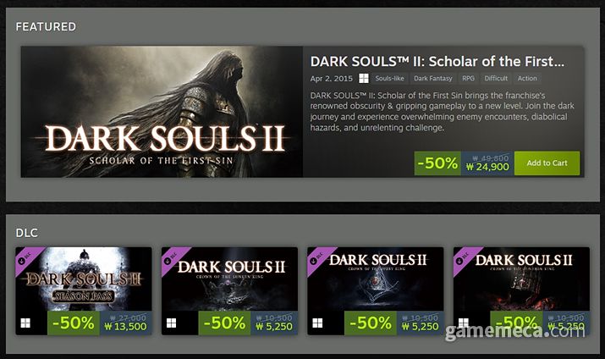Click the DLC badge on Crown of the Old Iron King
This screenshot has height=359, width=605.
(461, 255)
